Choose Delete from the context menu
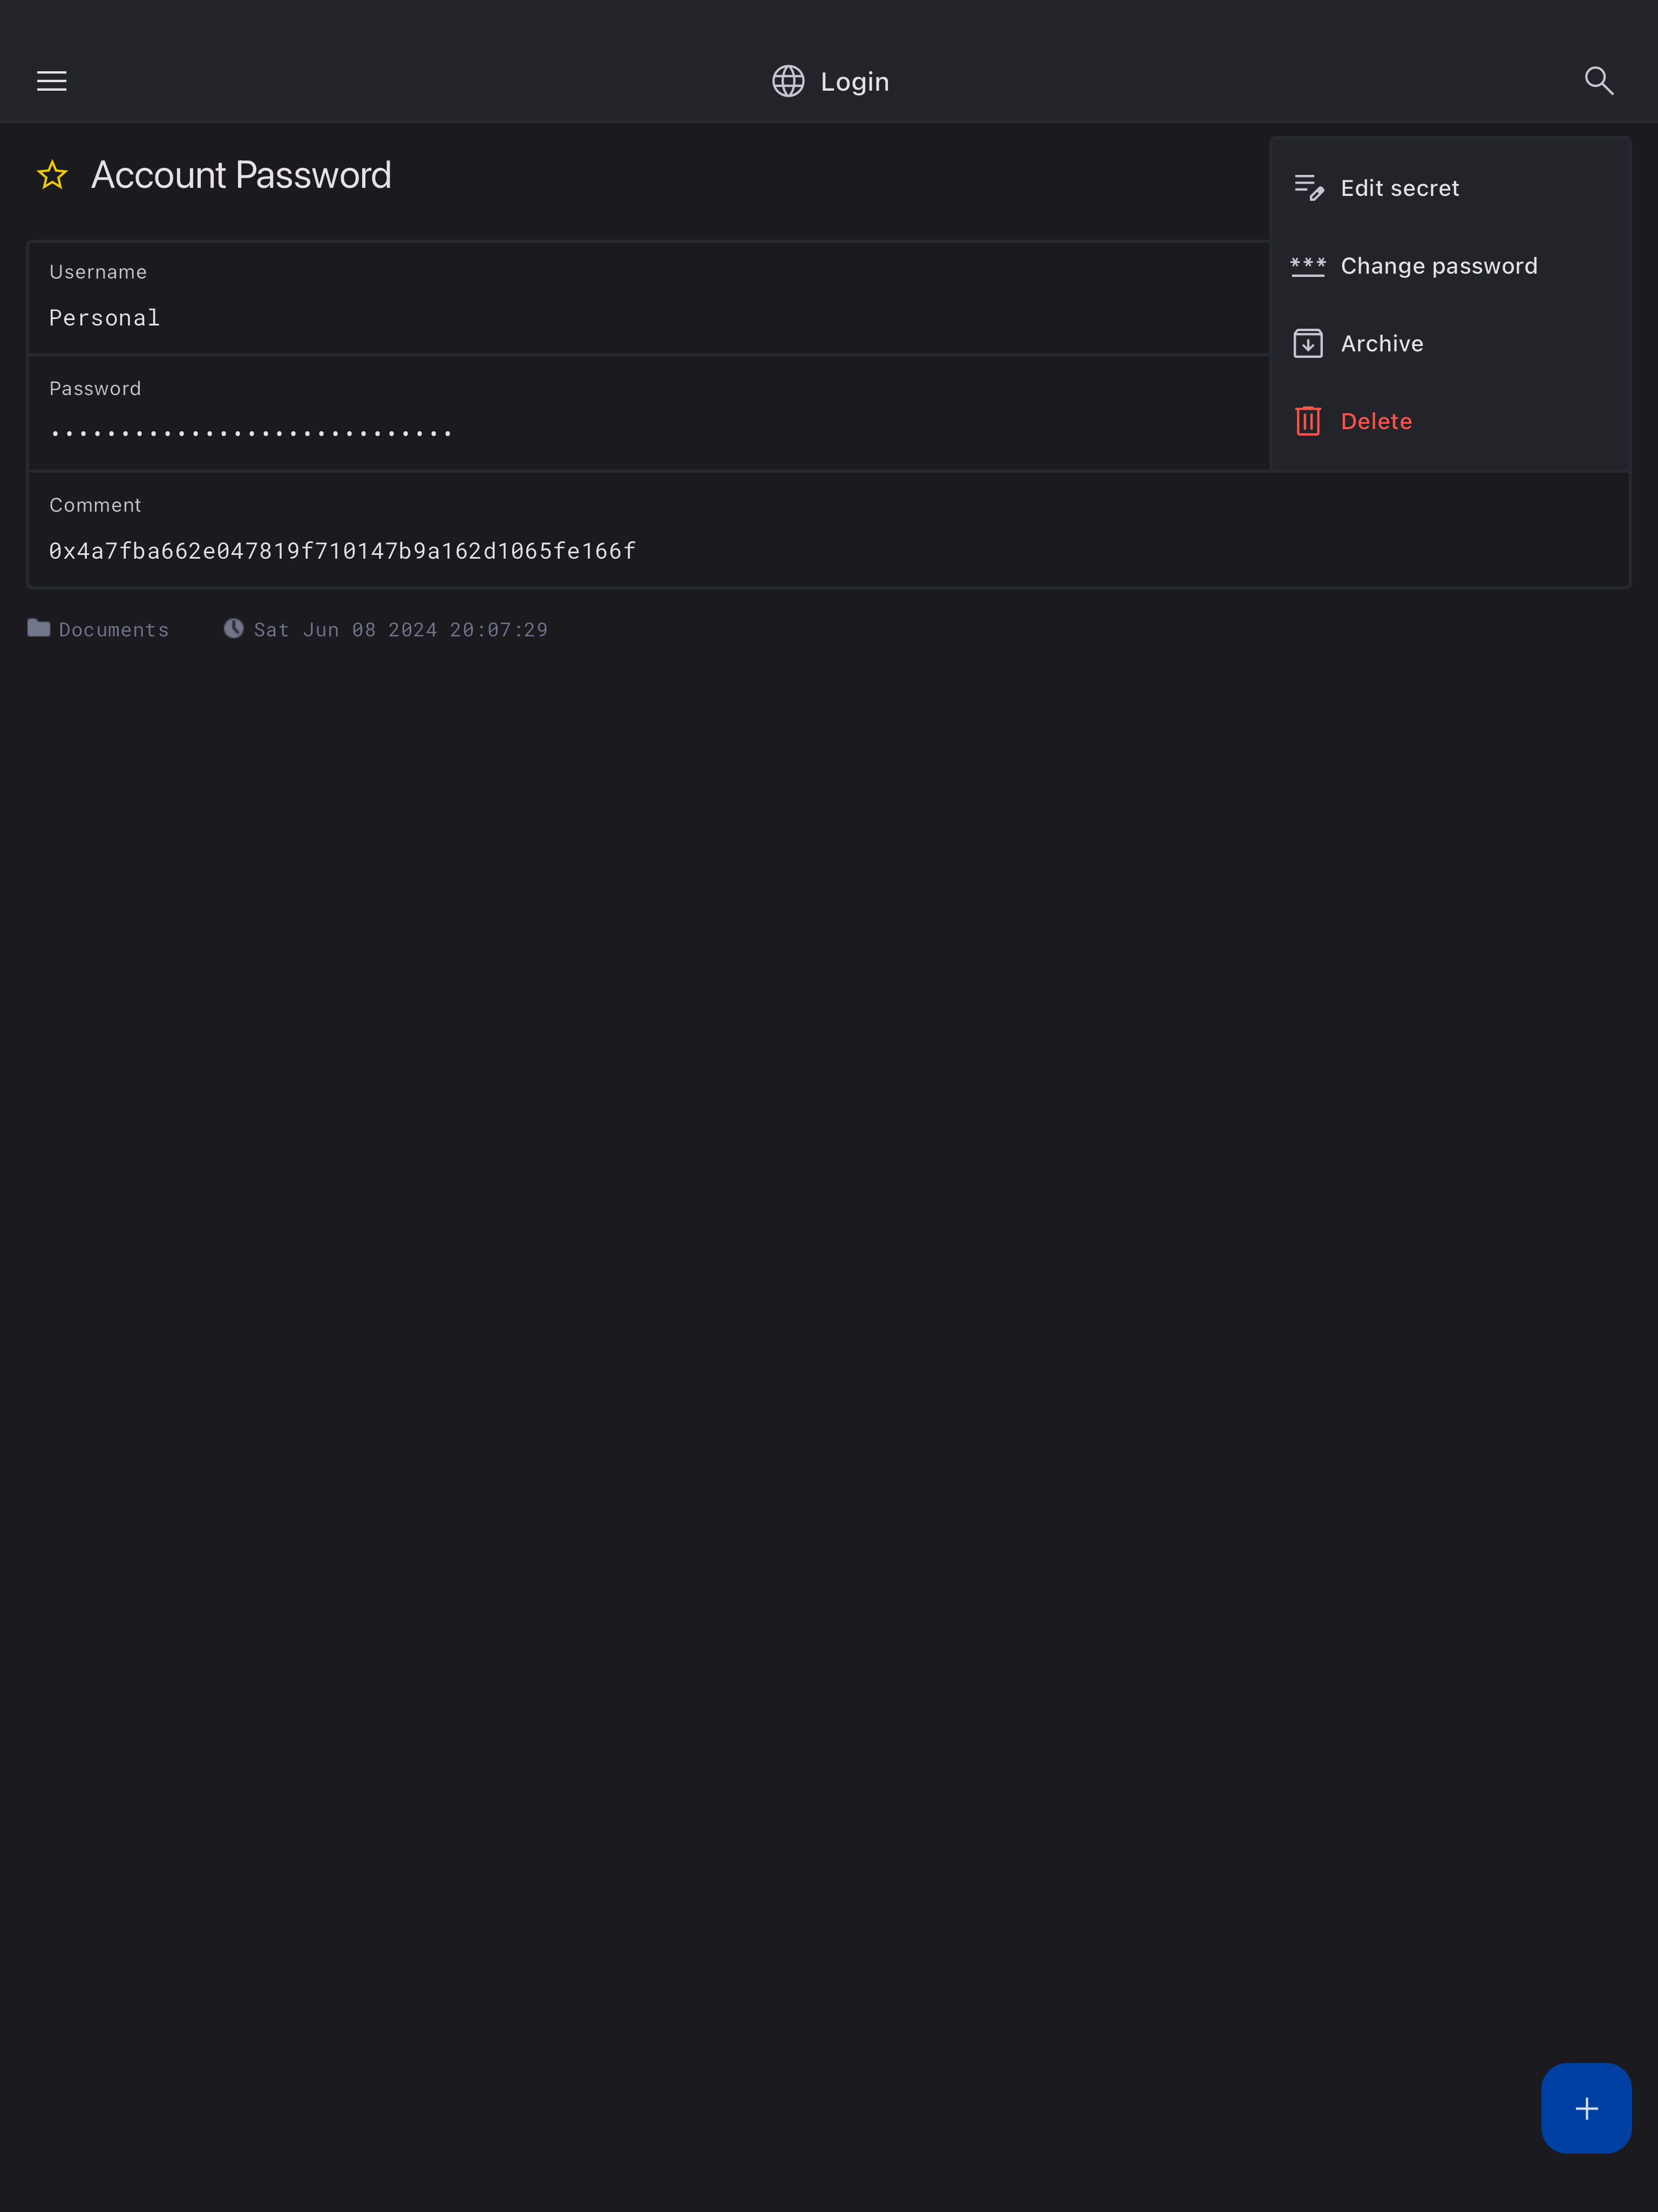The image size is (1658, 2212). [1376, 421]
